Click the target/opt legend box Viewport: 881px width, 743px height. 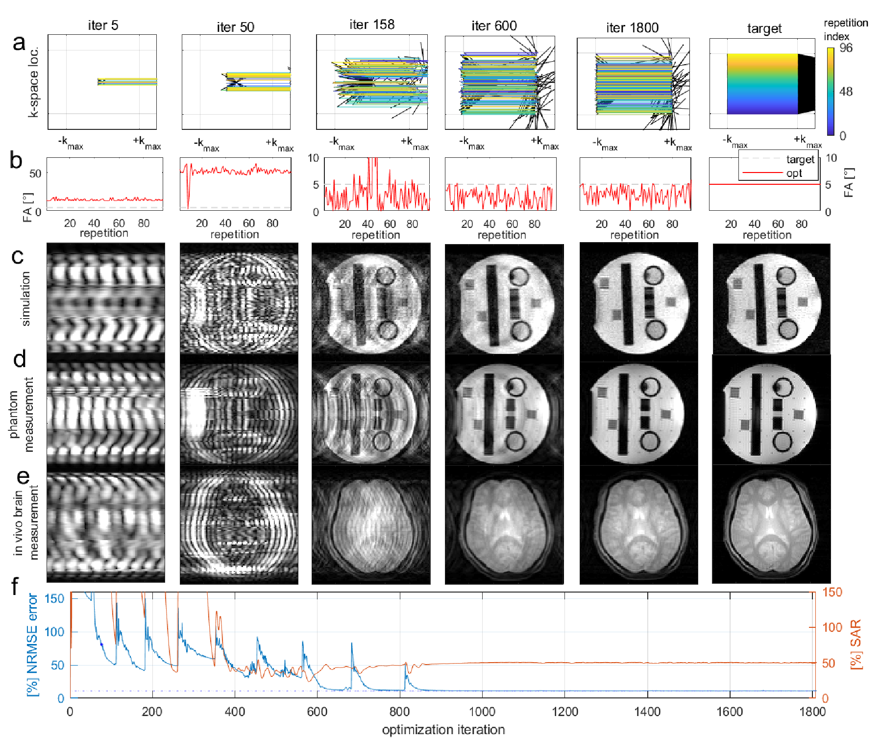coord(778,166)
